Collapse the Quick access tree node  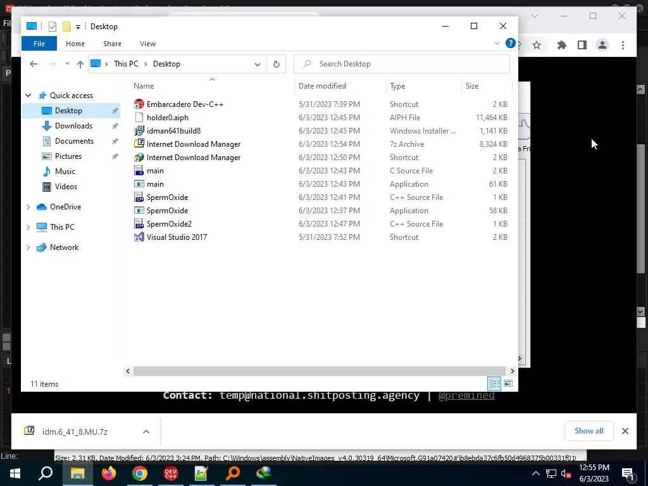coord(28,96)
